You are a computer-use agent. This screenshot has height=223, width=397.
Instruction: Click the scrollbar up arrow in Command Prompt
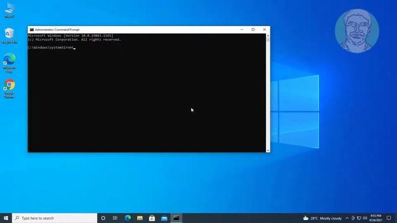point(268,35)
